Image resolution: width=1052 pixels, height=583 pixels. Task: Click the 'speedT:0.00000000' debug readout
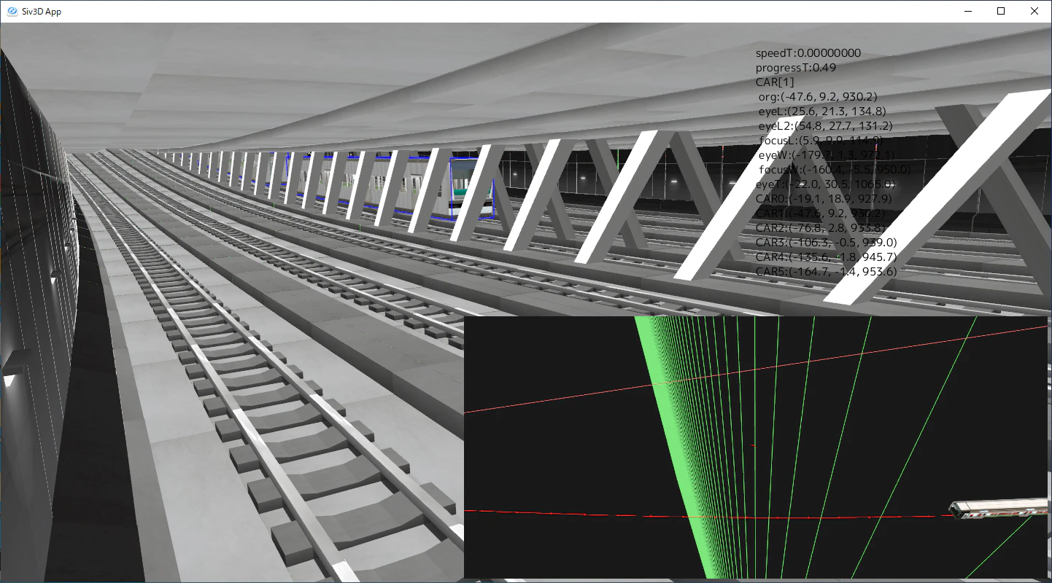[x=808, y=53]
